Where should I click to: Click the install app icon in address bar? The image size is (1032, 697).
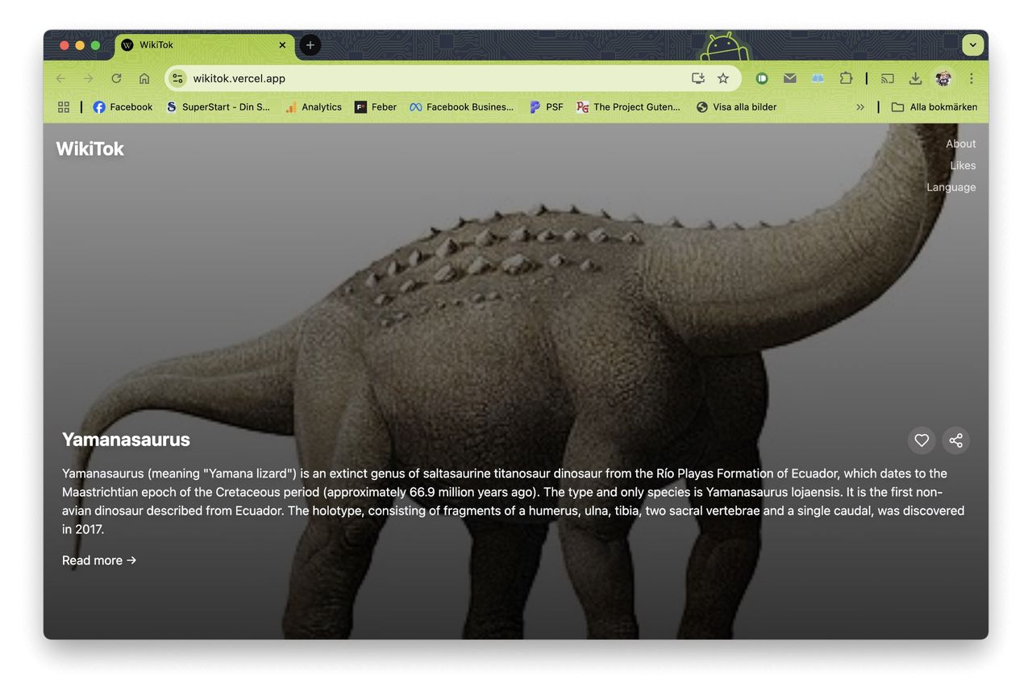(697, 78)
